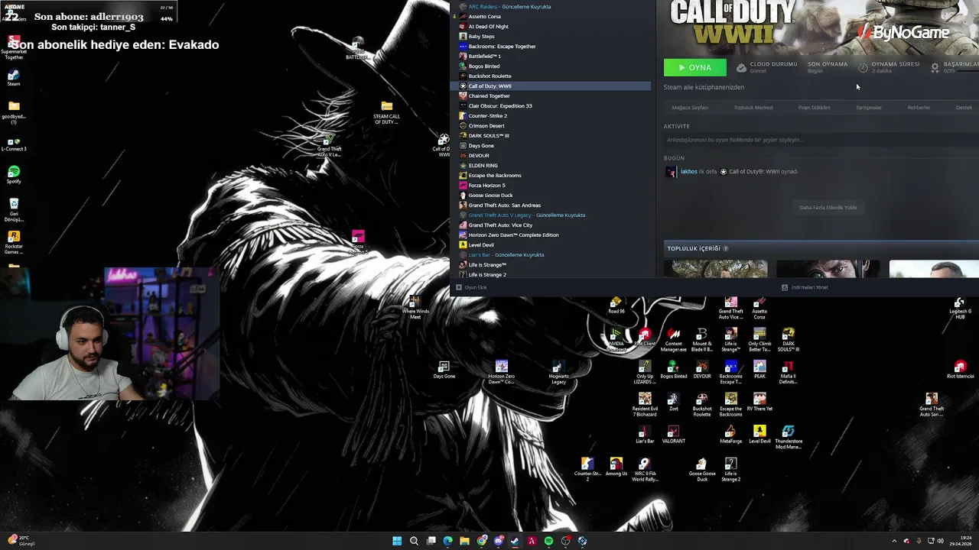Image resolution: width=979 pixels, height=550 pixels.
Task: Select At Dead Of Night in library
Action: [554, 26]
